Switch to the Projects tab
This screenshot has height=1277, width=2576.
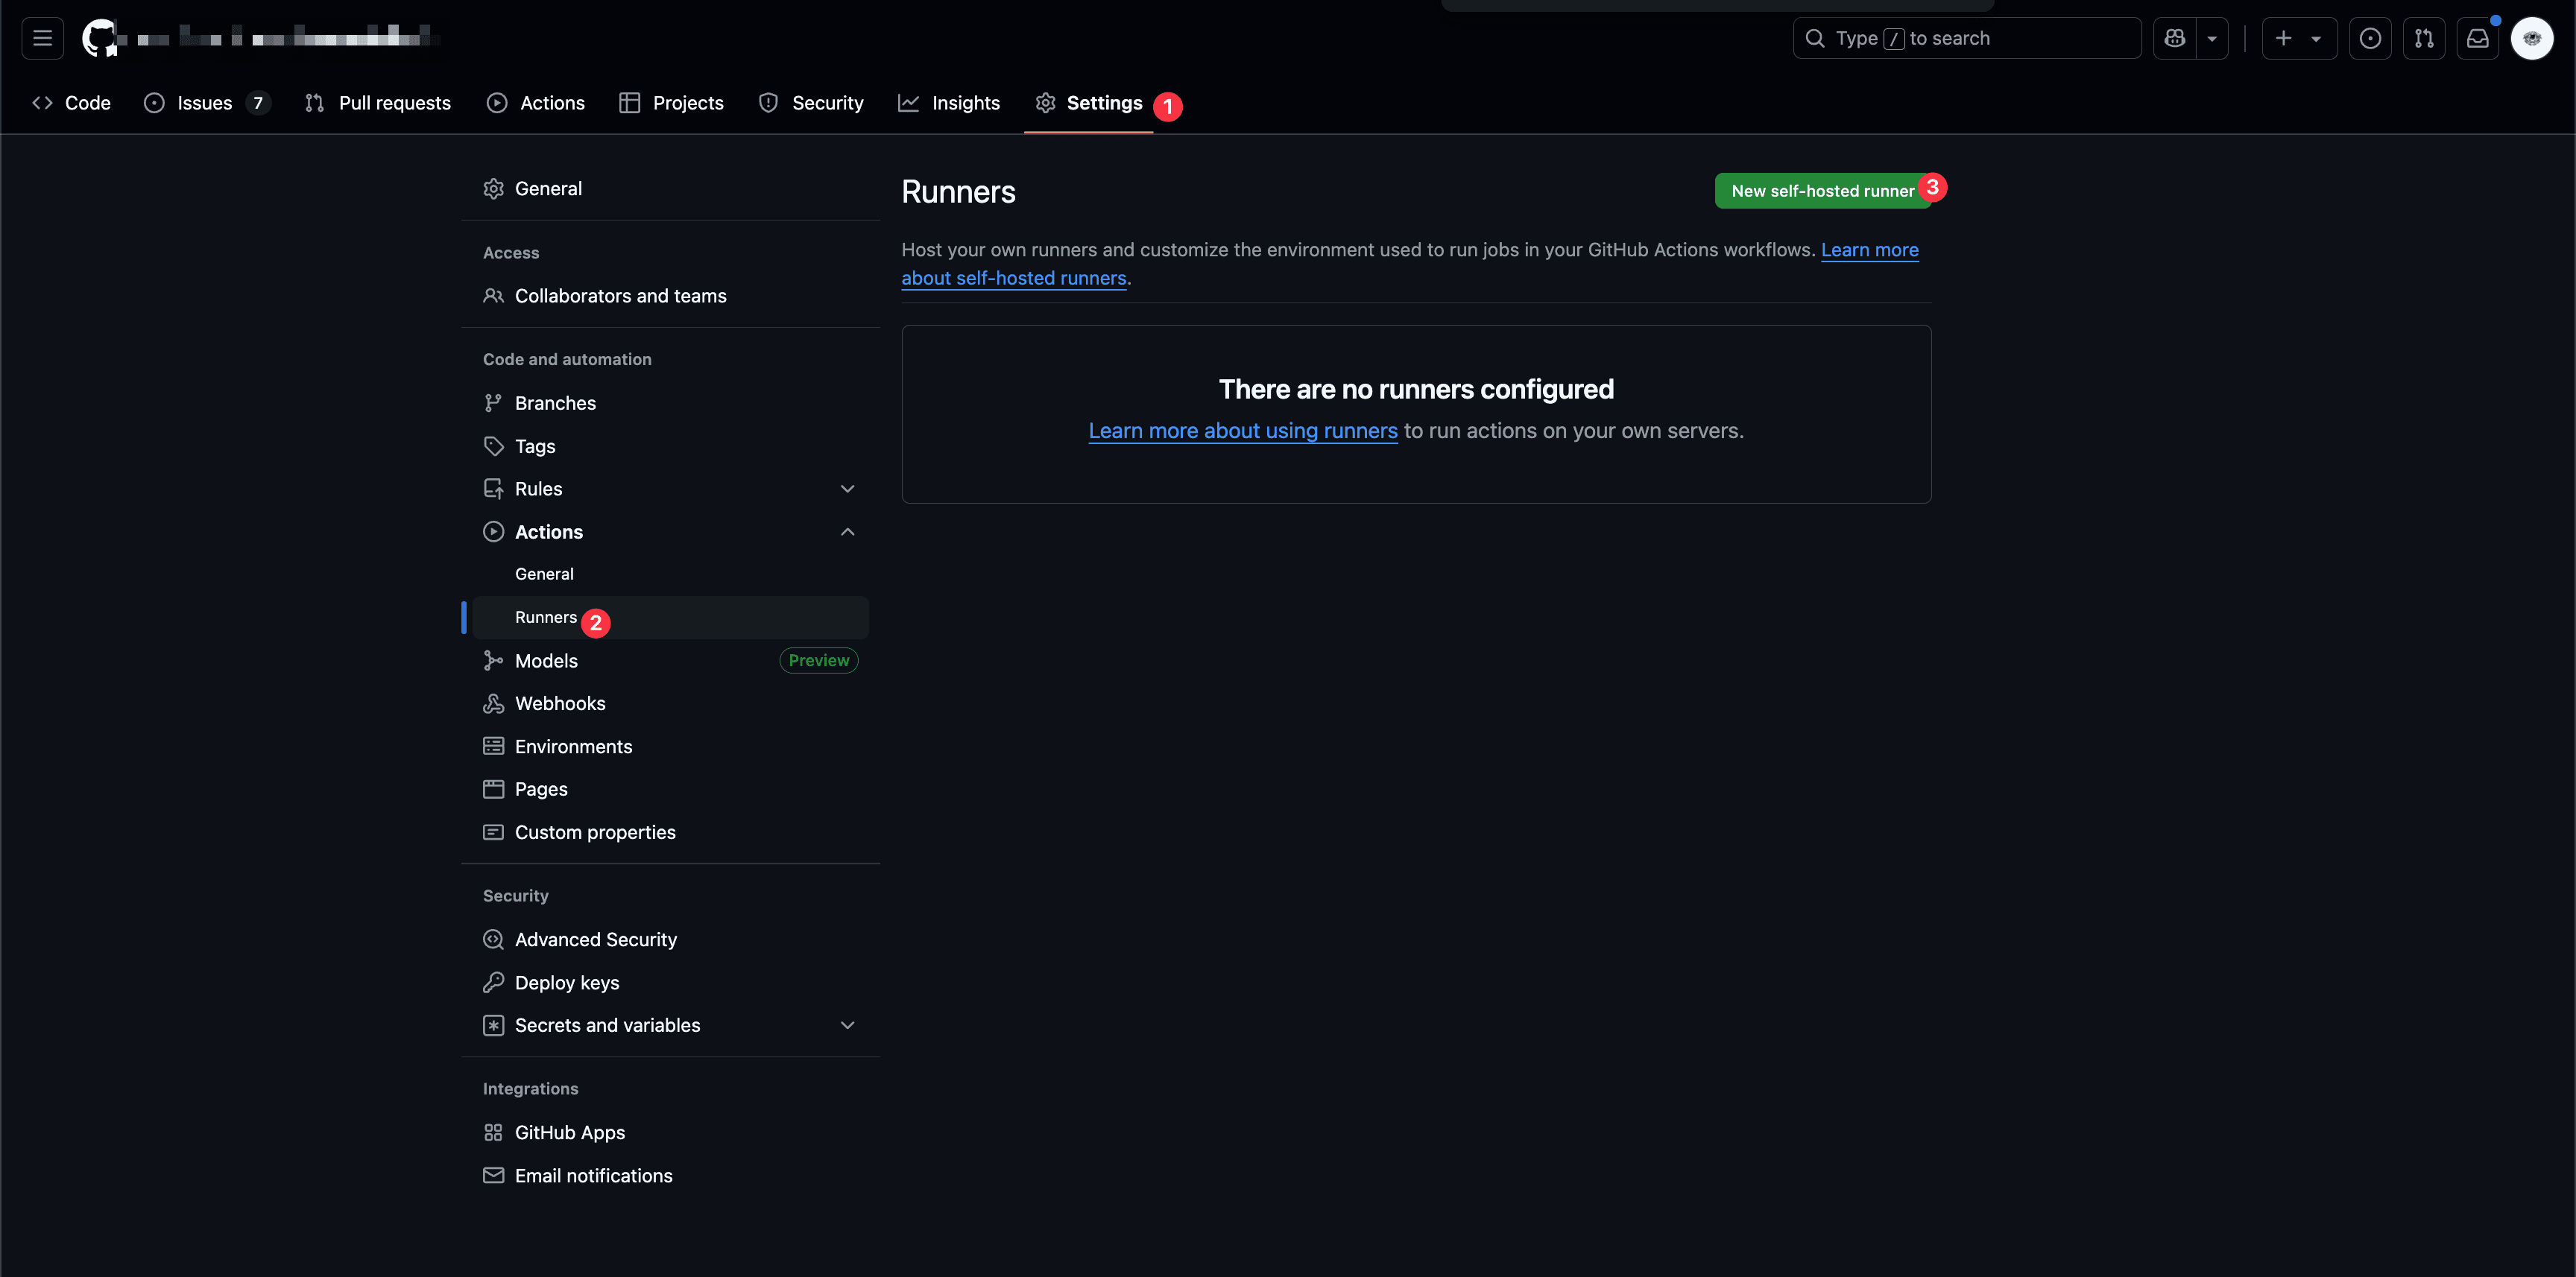click(x=672, y=103)
